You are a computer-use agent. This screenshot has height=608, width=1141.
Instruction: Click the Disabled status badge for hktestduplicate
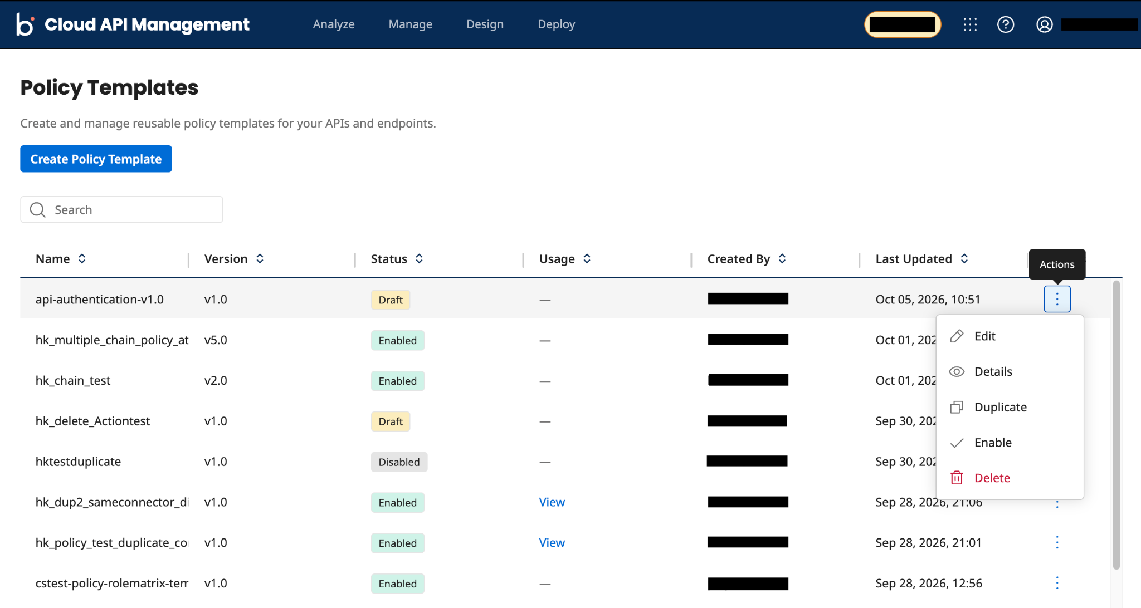pos(399,462)
